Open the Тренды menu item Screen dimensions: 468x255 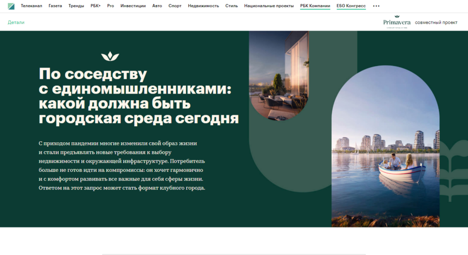click(76, 6)
